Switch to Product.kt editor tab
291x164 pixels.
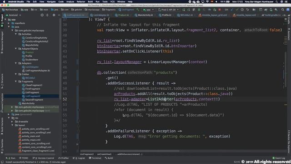(x=122, y=15)
